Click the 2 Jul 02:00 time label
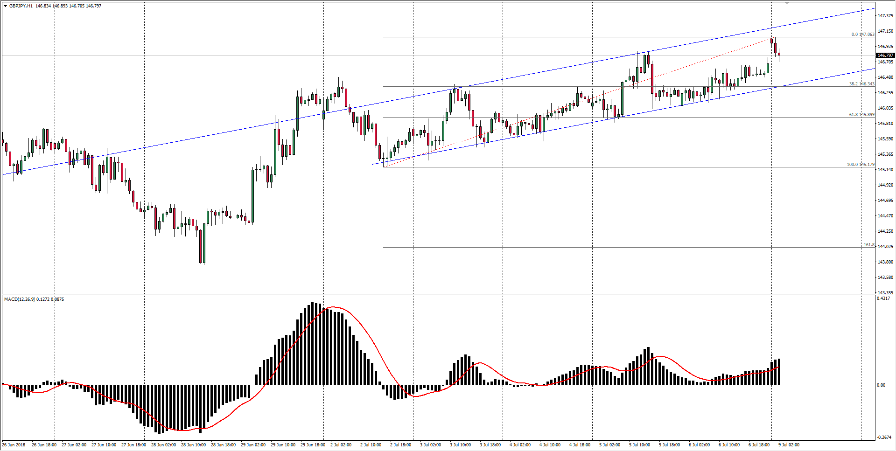 pos(341,444)
